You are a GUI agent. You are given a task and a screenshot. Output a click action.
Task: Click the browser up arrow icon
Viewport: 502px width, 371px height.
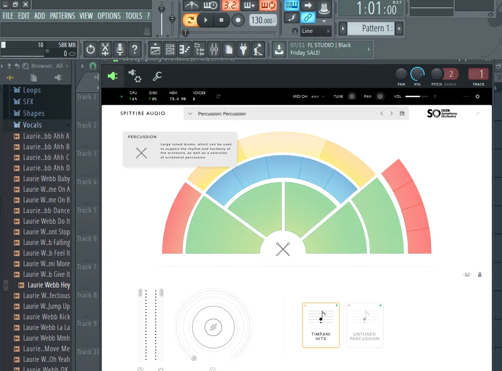point(9,66)
